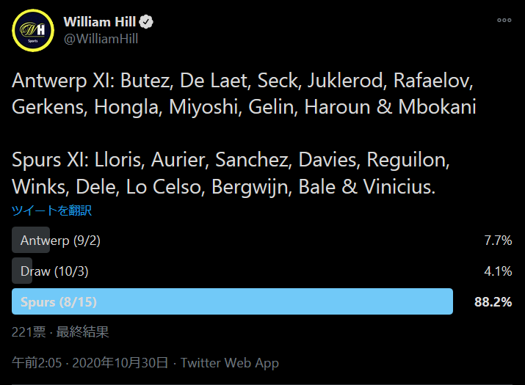Click the Antwerp XI lineup text
The width and height of the screenshot is (525, 385).
click(244, 93)
